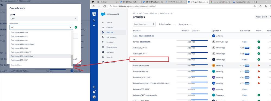Click red failed build icon for feature/qa/ERP-1539
This screenshot has width=271, height=101.
click(x=259, y=65)
